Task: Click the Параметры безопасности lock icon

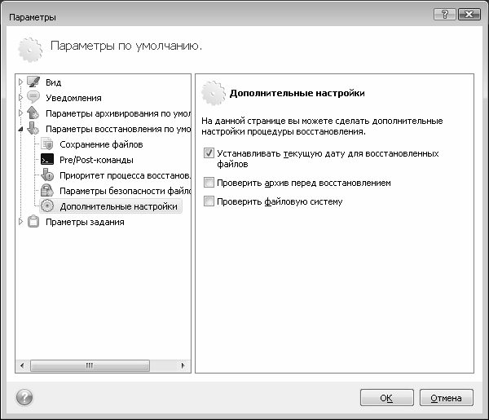Action: tap(47, 191)
